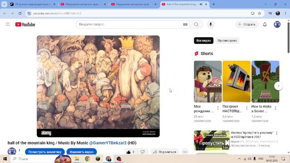Image resolution: width=290 pixels, height=163 pixels.
Task: Open the account avatar menu on YouTube
Action: click(x=277, y=24)
